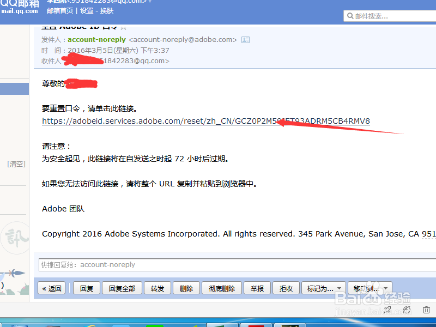Click the QQ邮箱 mail.qq.com logo
Screen dimensions: 436x327
tap(20, 7)
